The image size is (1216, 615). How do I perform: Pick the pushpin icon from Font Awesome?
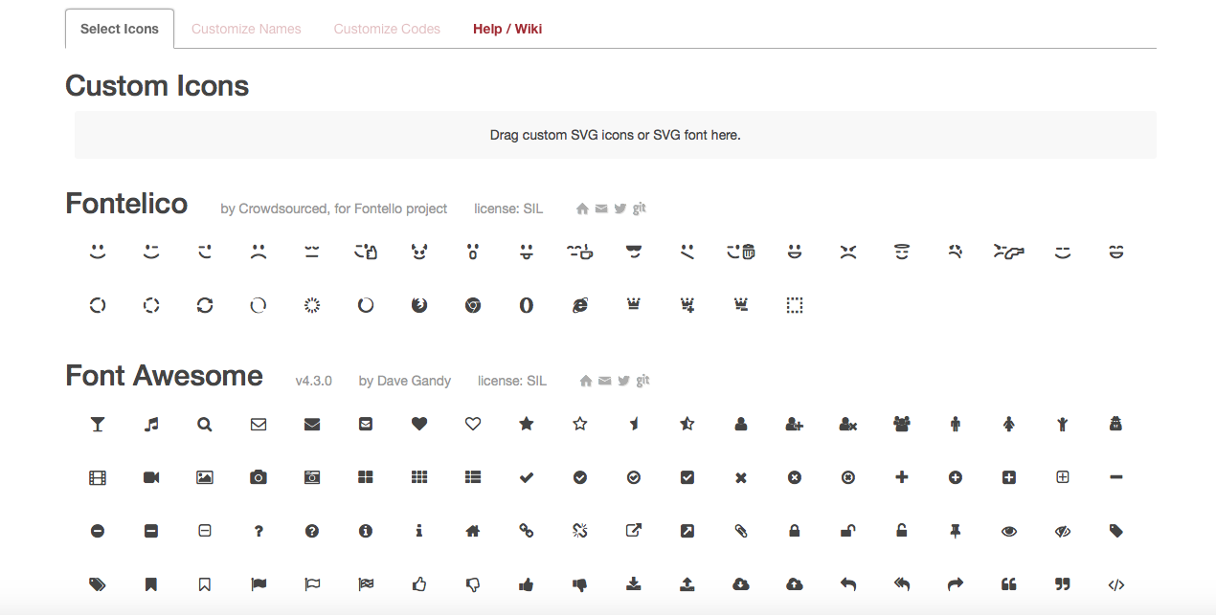(955, 531)
